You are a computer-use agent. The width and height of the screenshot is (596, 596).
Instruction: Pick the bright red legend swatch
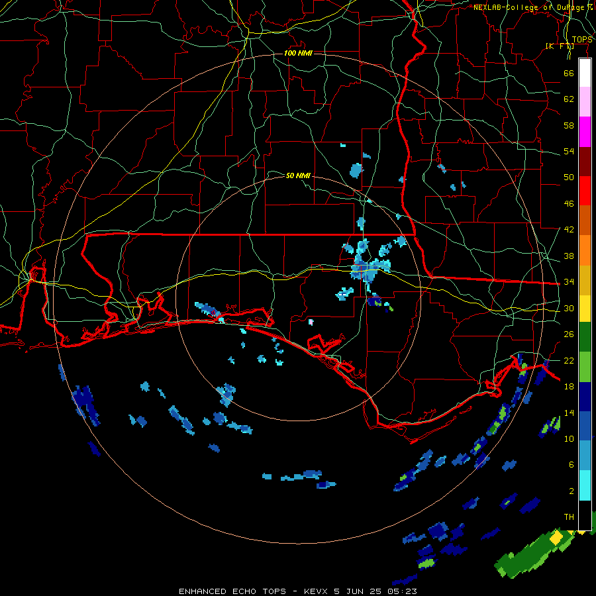click(585, 191)
